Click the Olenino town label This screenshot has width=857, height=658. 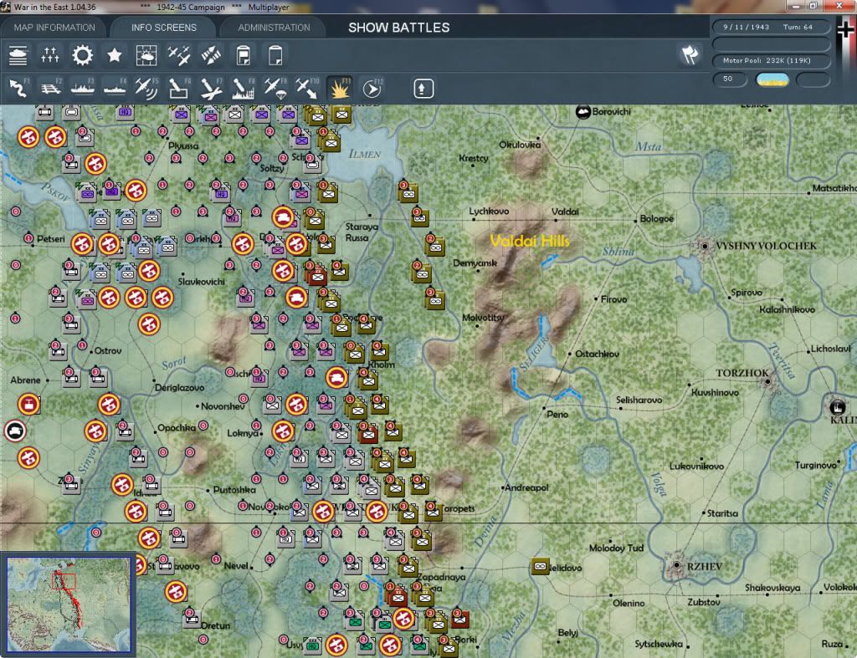629,604
